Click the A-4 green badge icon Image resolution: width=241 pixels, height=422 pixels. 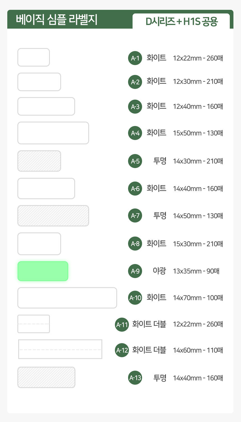pyautogui.click(x=135, y=133)
